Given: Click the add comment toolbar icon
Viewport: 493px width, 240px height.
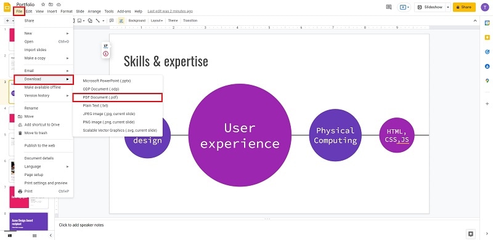Looking at the screenshot, I should [x=112, y=20].
